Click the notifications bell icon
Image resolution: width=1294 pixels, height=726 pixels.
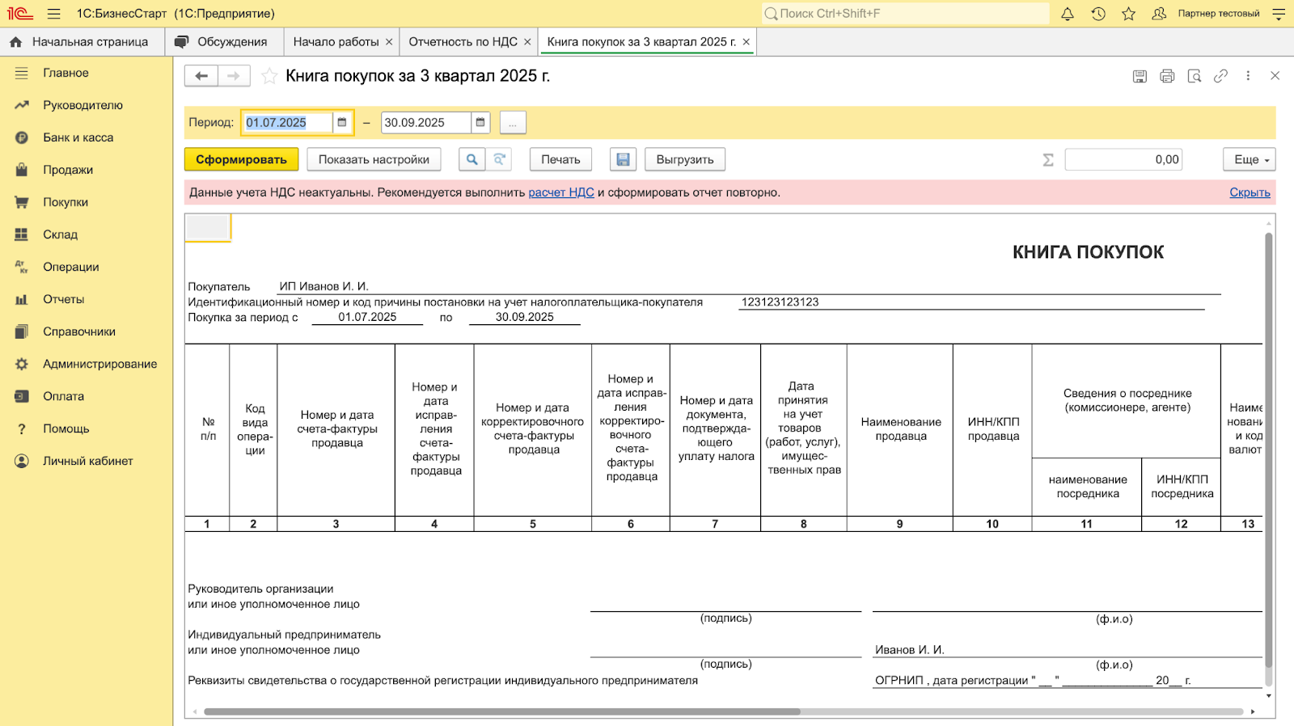tap(1068, 14)
